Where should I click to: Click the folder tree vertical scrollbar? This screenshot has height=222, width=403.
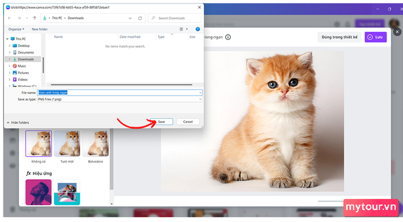point(43,65)
